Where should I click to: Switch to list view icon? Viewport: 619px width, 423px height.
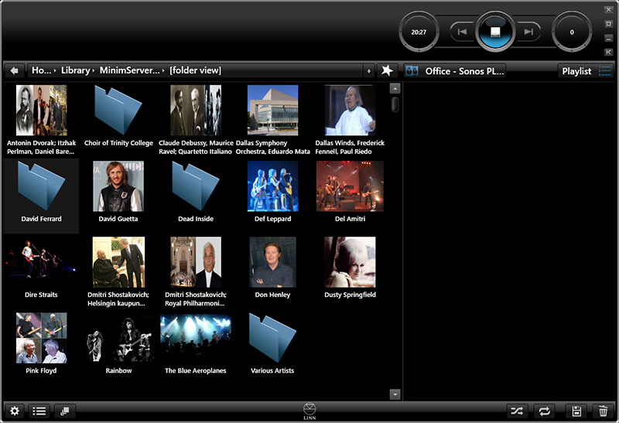tap(39, 411)
